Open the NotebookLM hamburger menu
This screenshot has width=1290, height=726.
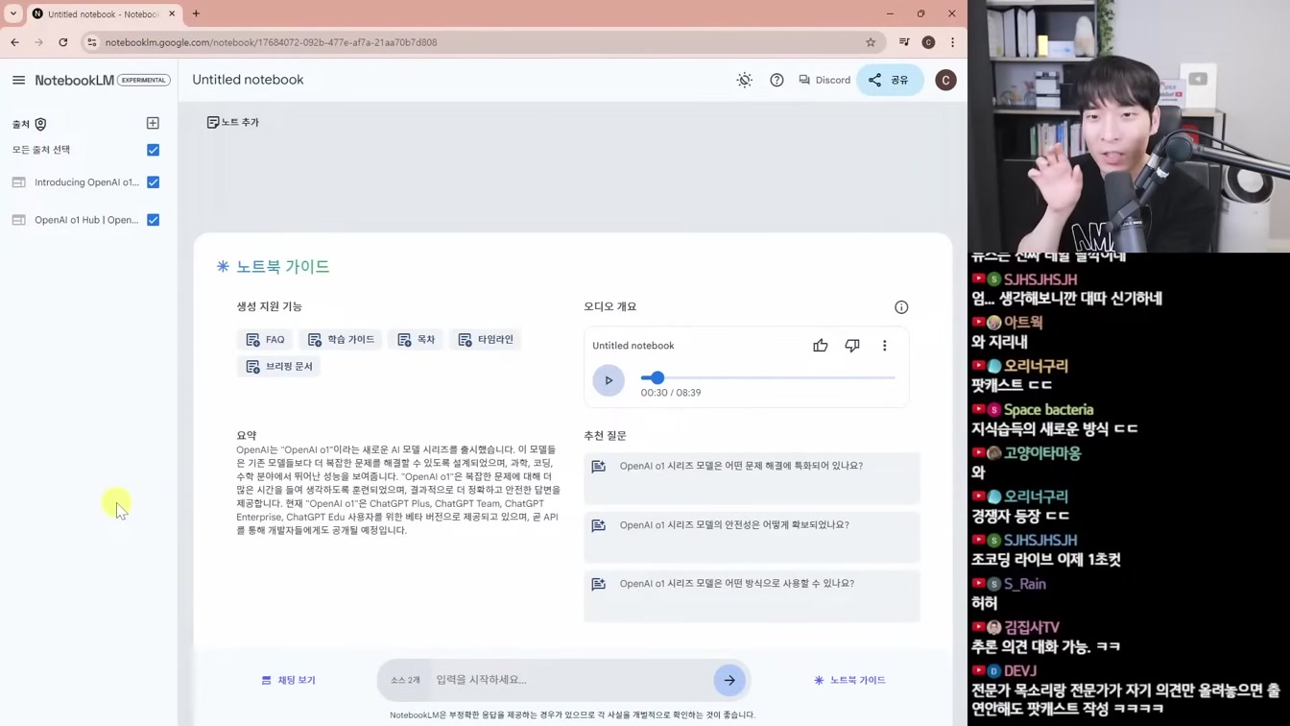18,80
